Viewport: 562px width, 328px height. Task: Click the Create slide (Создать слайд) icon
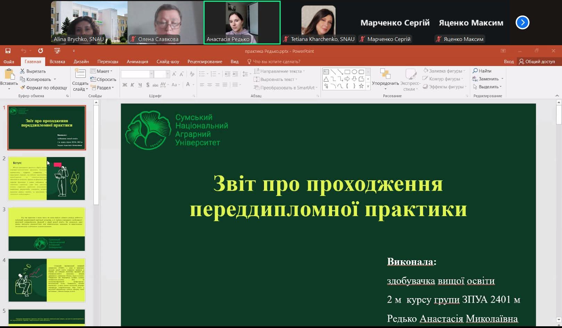point(80,74)
